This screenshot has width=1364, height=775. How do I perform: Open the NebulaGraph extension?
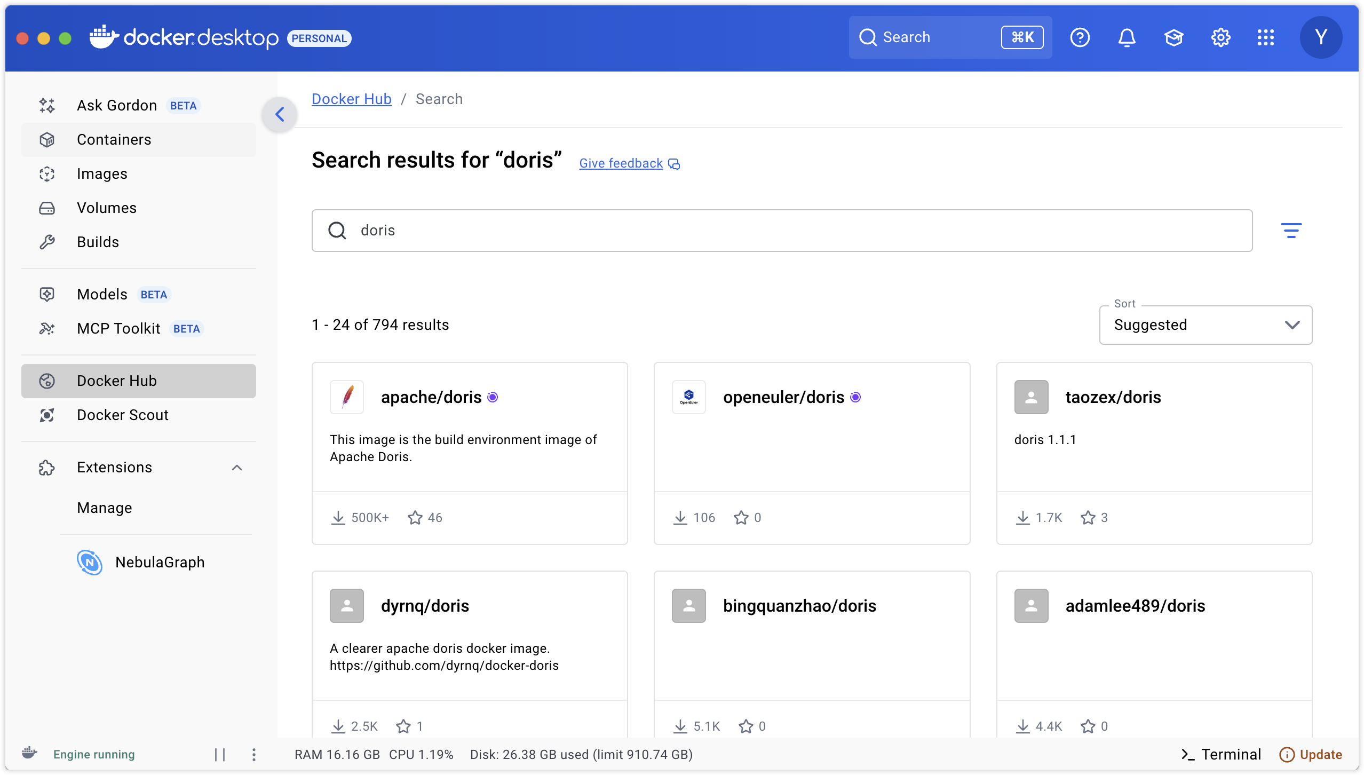pos(160,562)
